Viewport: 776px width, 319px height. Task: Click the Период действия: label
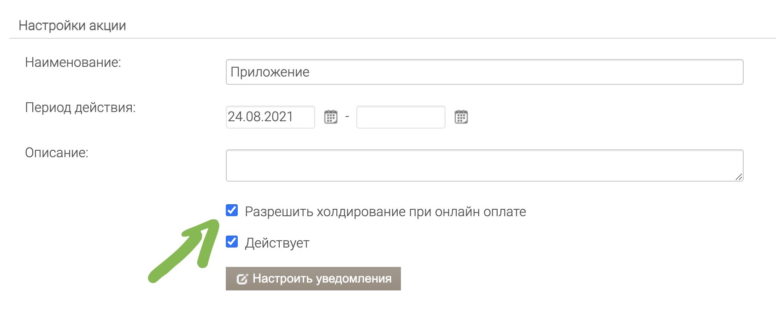point(80,107)
